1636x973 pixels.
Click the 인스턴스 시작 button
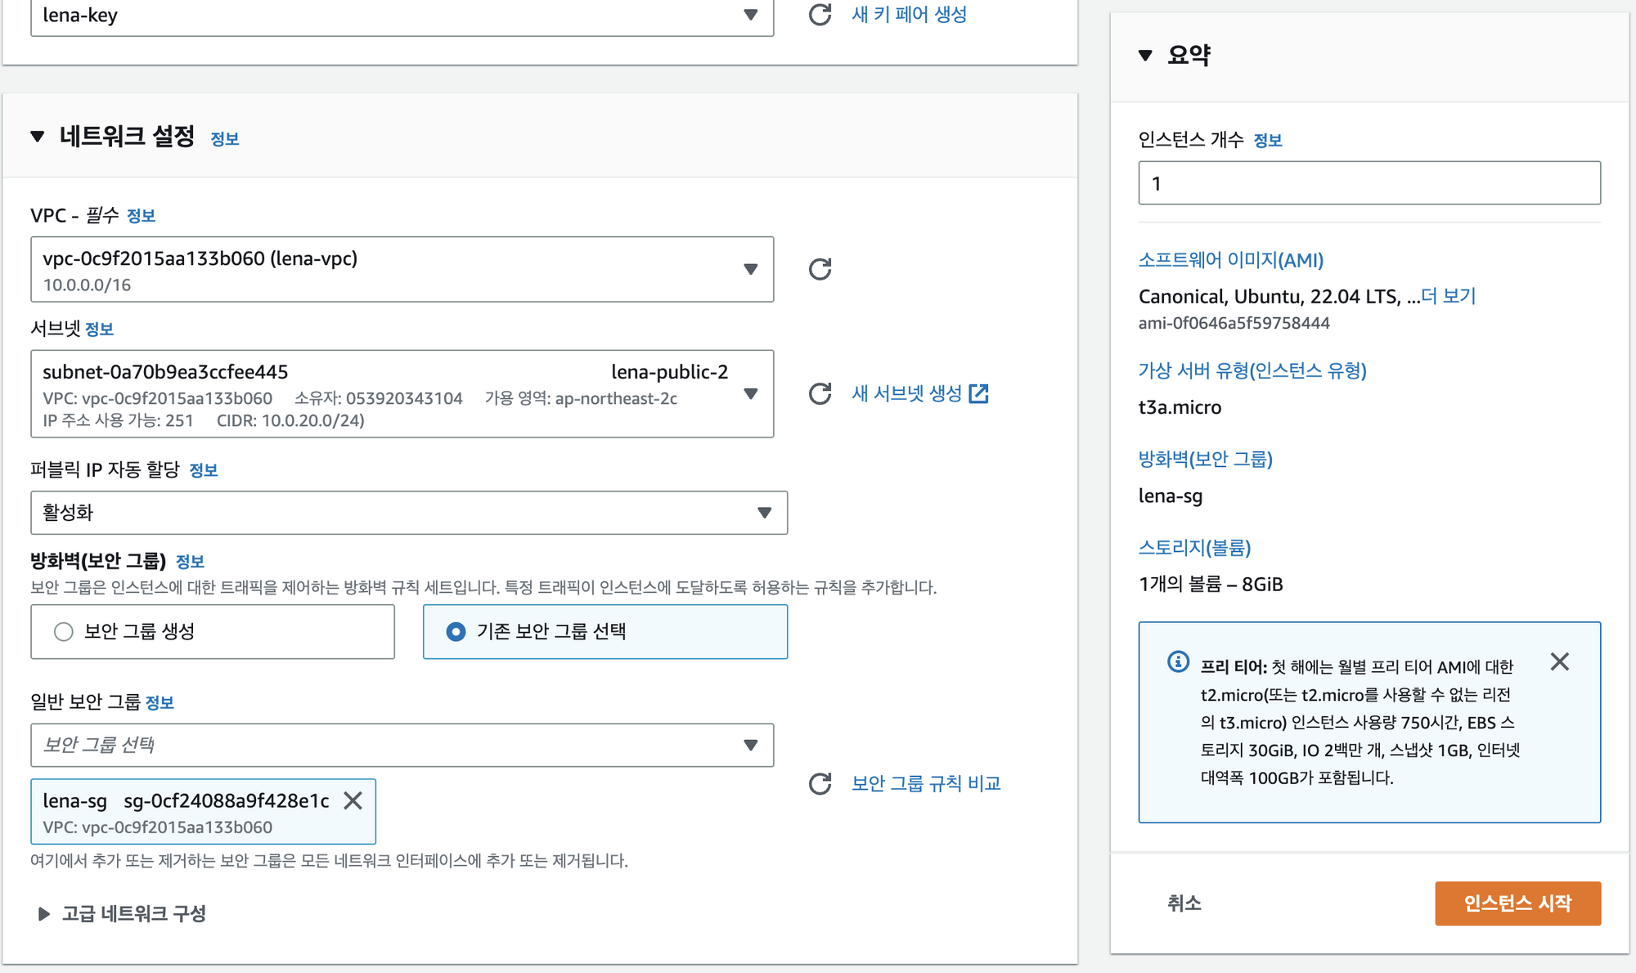(1517, 903)
